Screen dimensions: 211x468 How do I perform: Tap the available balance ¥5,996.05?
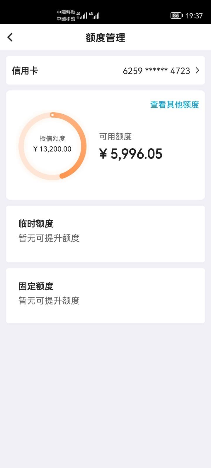pyautogui.click(x=131, y=154)
